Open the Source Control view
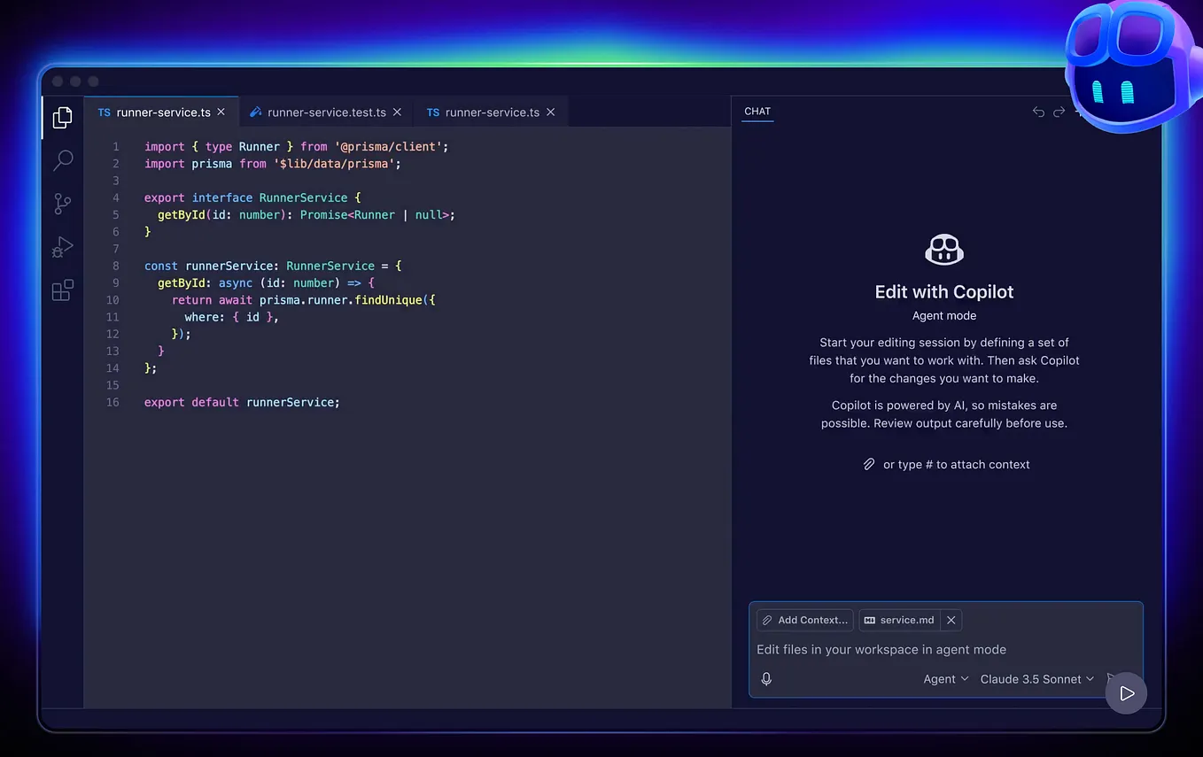Screen dimensions: 1203x757 tap(62, 204)
